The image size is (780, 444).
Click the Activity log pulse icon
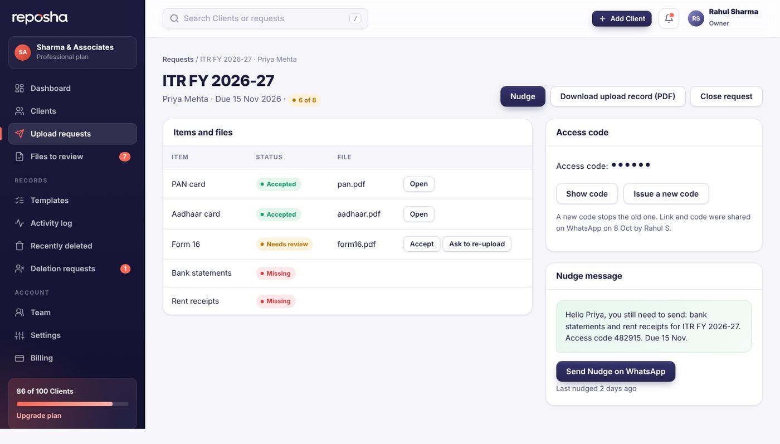pos(19,223)
